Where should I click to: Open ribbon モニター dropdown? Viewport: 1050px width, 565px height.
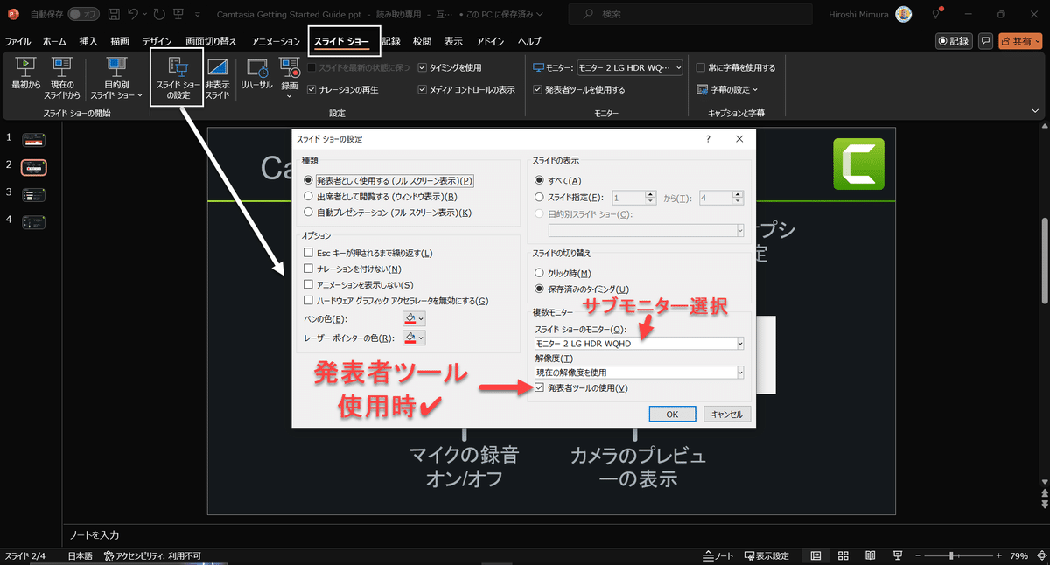coord(628,67)
